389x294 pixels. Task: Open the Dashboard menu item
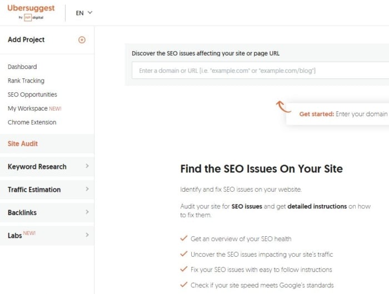pyautogui.click(x=22, y=67)
